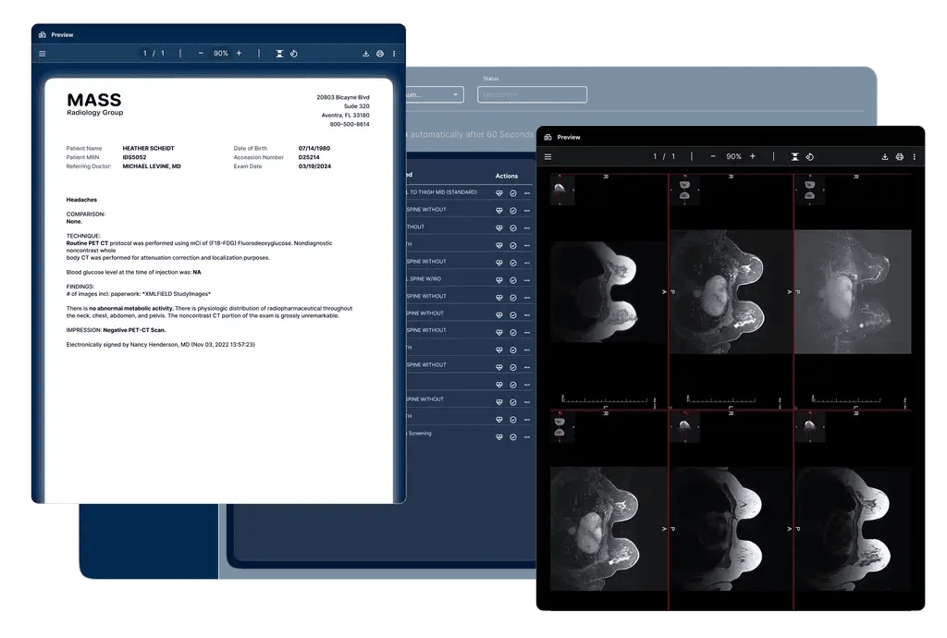Expand three-dot menu for THIGH MID (STANDARD) row
Screen dimensions: 947x638
click(527, 193)
